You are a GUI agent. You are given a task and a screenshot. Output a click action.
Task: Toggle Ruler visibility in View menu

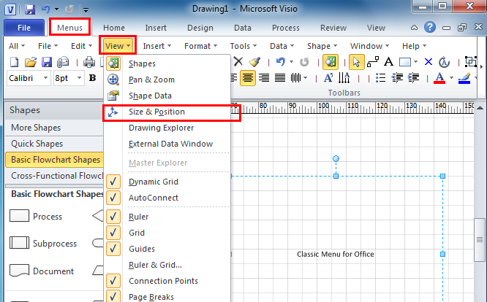113,217
